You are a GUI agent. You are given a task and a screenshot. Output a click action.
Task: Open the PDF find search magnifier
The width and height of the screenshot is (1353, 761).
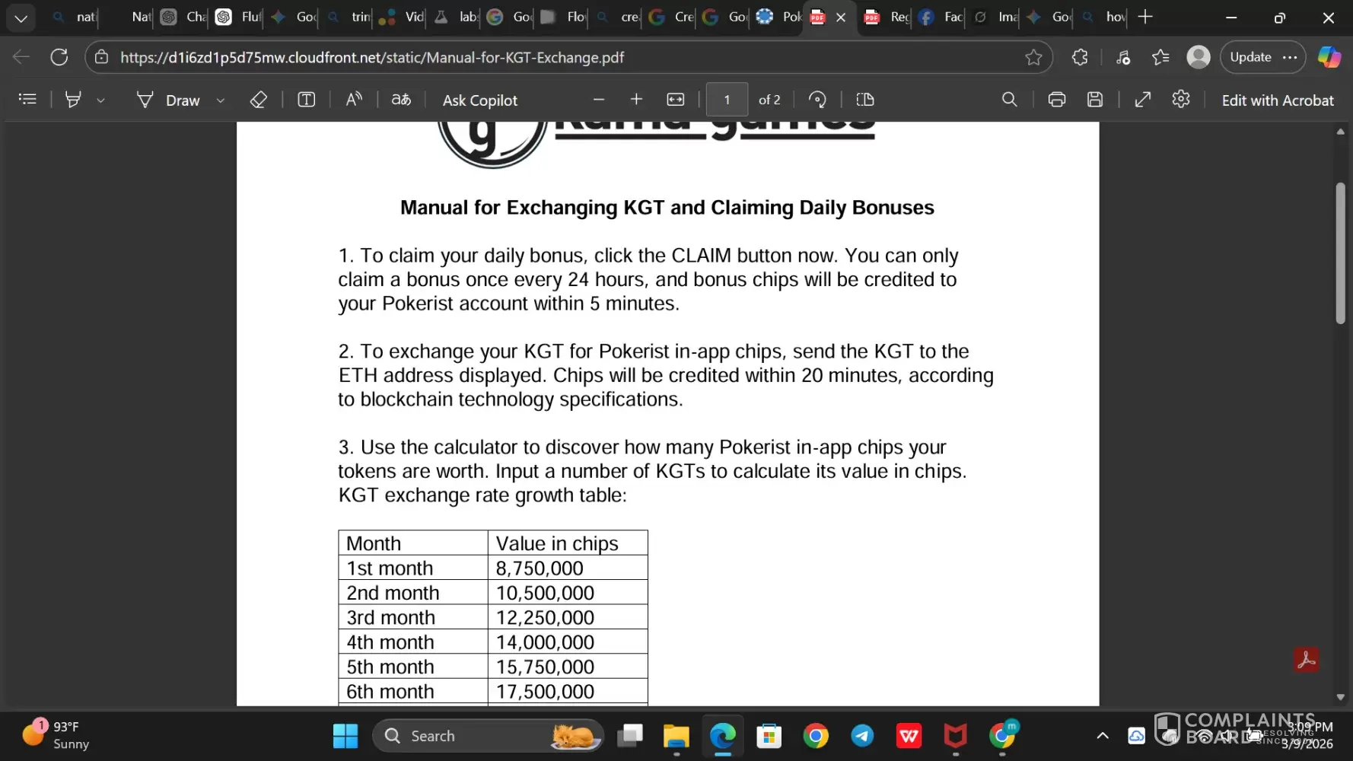1009,100
